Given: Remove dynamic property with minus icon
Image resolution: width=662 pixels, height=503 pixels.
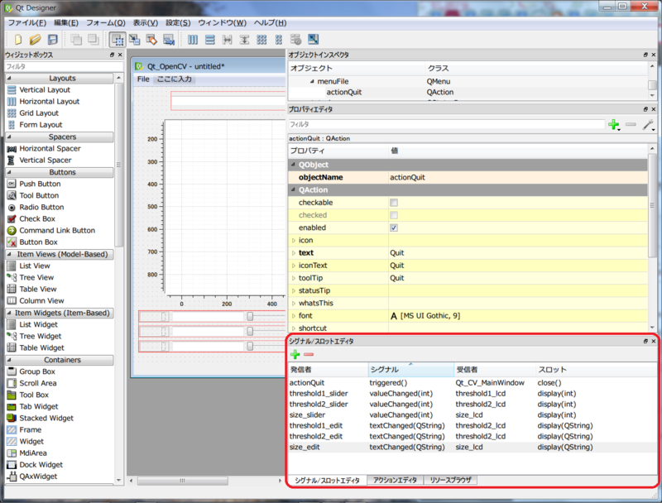Looking at the screenshot, I should [x=631, y=124].
